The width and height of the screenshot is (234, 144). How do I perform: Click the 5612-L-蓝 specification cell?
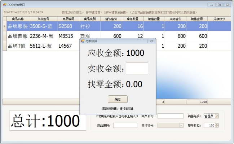tap(43, 46)
